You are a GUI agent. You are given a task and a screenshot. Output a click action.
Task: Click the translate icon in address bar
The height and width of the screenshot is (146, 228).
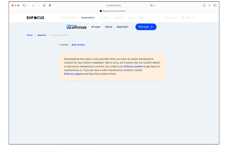coord(151,5)
